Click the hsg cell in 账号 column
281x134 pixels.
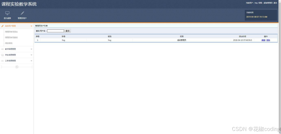(64, 40)
